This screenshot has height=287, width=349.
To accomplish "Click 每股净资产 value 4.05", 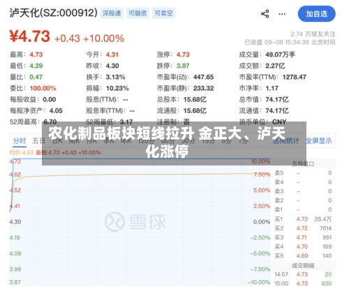I will point(56,110).
